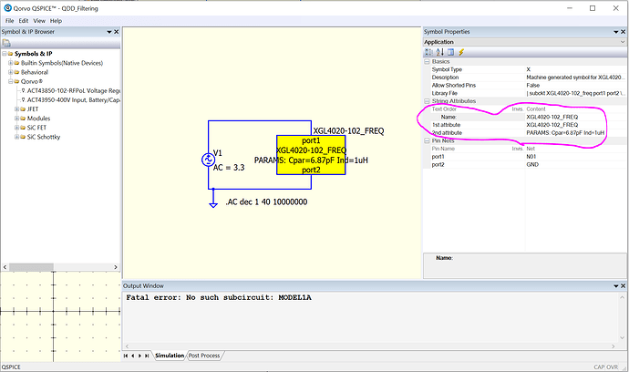Collapse the String Attributes property group
This screenshot has height=372, width=629.
tap(428, 101)
